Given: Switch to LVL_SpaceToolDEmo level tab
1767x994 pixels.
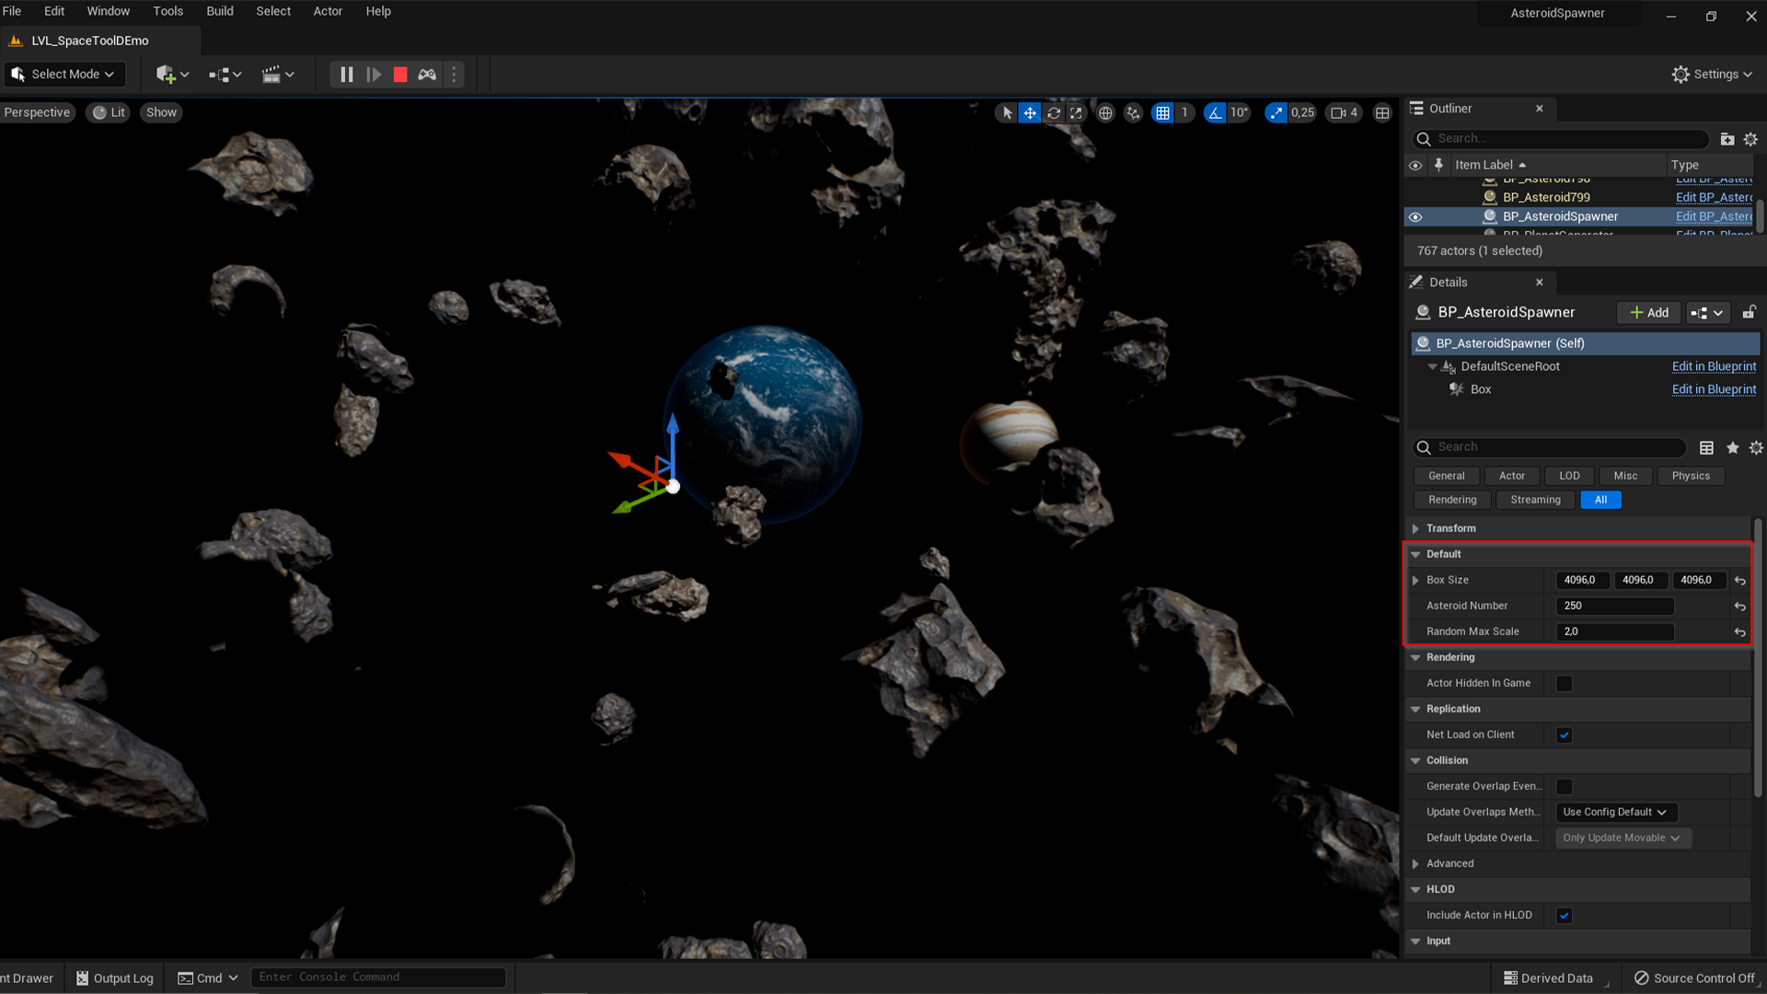Looking at the screenshot, I should click(x=89, y=40).
